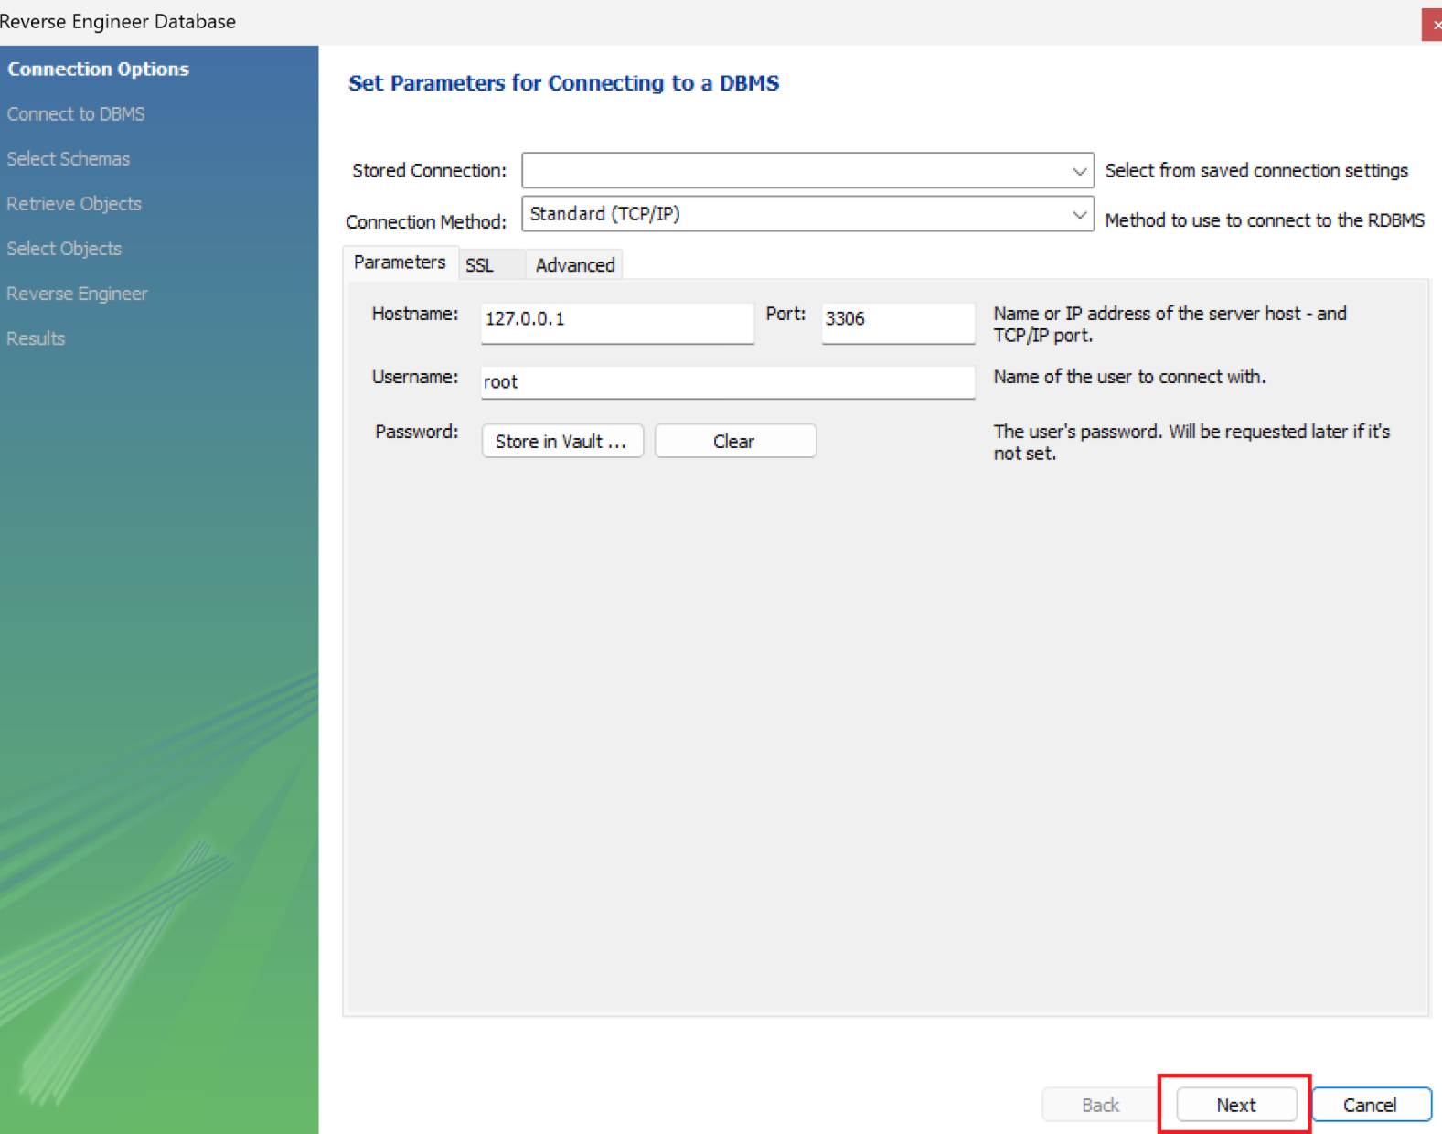
Task: Click the Connection Method label
Action: tap(426, 222)
